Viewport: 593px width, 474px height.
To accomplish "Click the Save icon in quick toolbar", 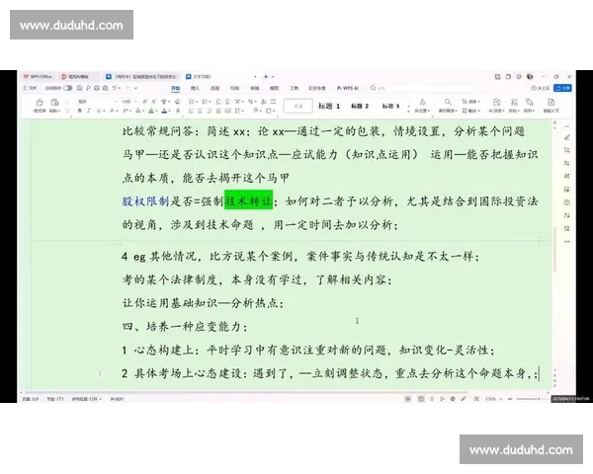I will point(79,88).
